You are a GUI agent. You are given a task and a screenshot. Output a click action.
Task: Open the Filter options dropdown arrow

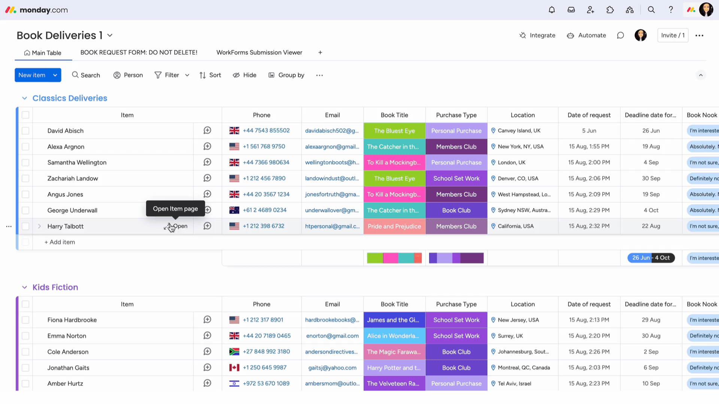(187, 75)
